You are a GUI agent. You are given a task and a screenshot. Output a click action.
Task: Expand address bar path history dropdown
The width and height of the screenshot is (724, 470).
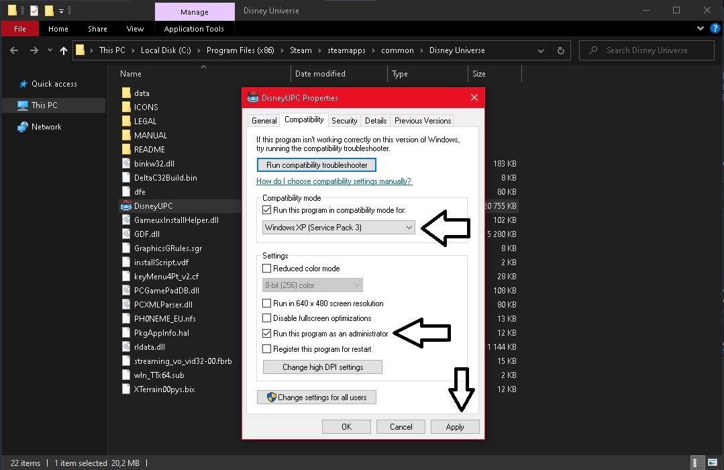click(x=541, y=50)
